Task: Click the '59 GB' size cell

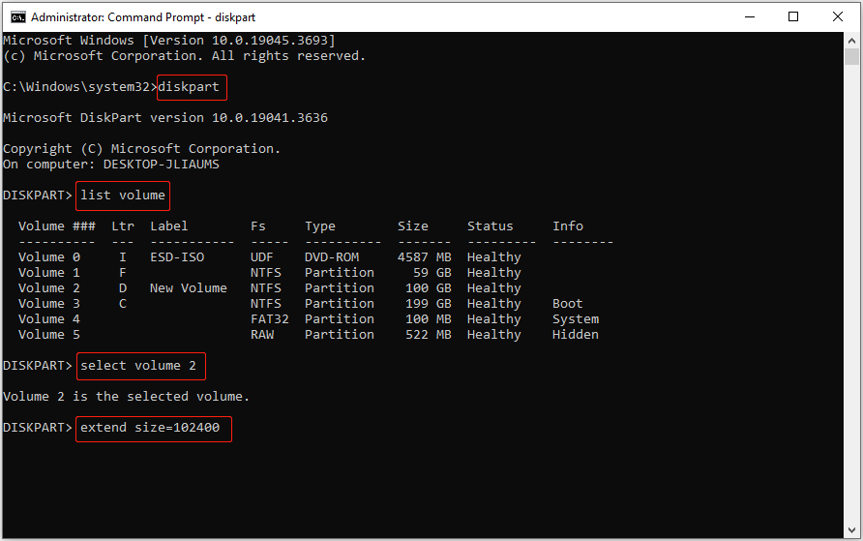Action: click(432, 272)
